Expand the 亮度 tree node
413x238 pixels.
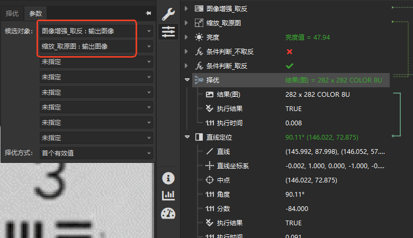186,37
